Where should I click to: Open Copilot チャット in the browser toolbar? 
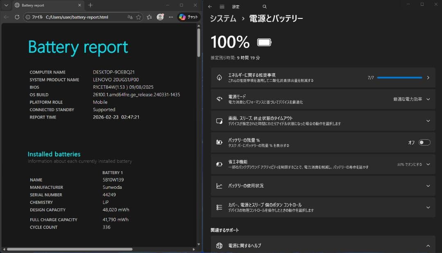click(x=188, y=17)
